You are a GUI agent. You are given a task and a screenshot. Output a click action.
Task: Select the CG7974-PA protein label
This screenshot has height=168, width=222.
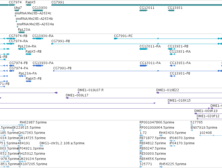19,68
